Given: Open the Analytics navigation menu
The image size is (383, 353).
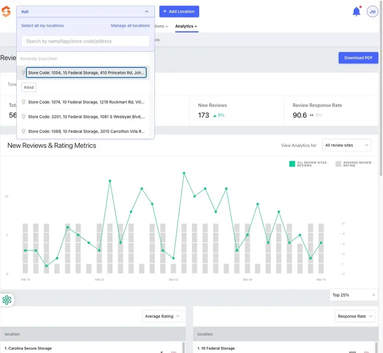Looking at the screenshot, I should [186, 26].
